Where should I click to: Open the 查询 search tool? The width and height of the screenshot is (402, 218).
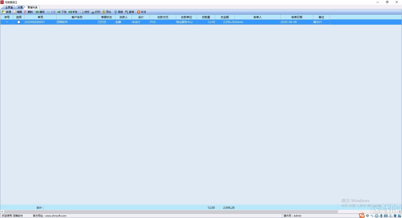coord(130,12)
